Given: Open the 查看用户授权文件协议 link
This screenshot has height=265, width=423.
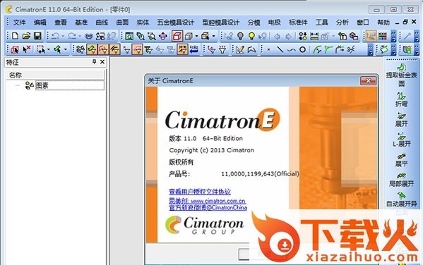Looking at the screenshot, I should click(x=200, y=192).
